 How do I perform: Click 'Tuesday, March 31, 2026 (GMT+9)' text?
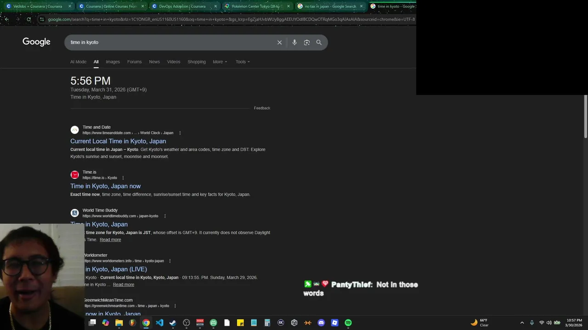108,90
